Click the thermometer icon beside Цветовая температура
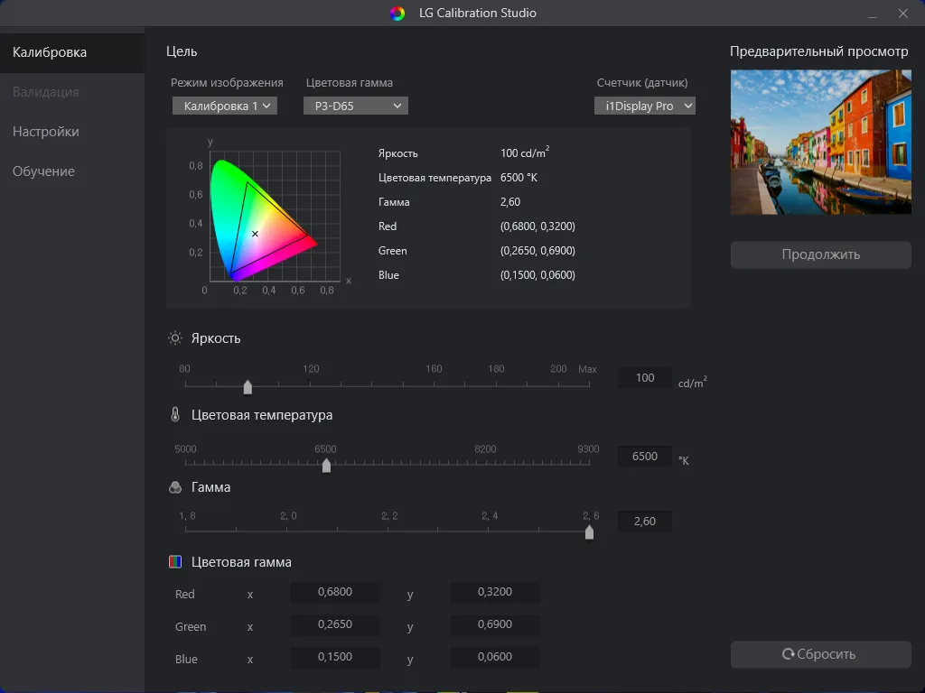Image resolution: width=925 pixels, height=693 pixels. (x=175, y=415)
